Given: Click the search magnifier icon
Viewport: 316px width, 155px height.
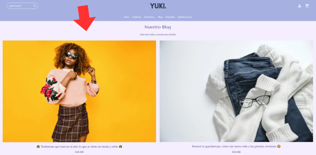Looking at the screenshot, I should point(35,6).
